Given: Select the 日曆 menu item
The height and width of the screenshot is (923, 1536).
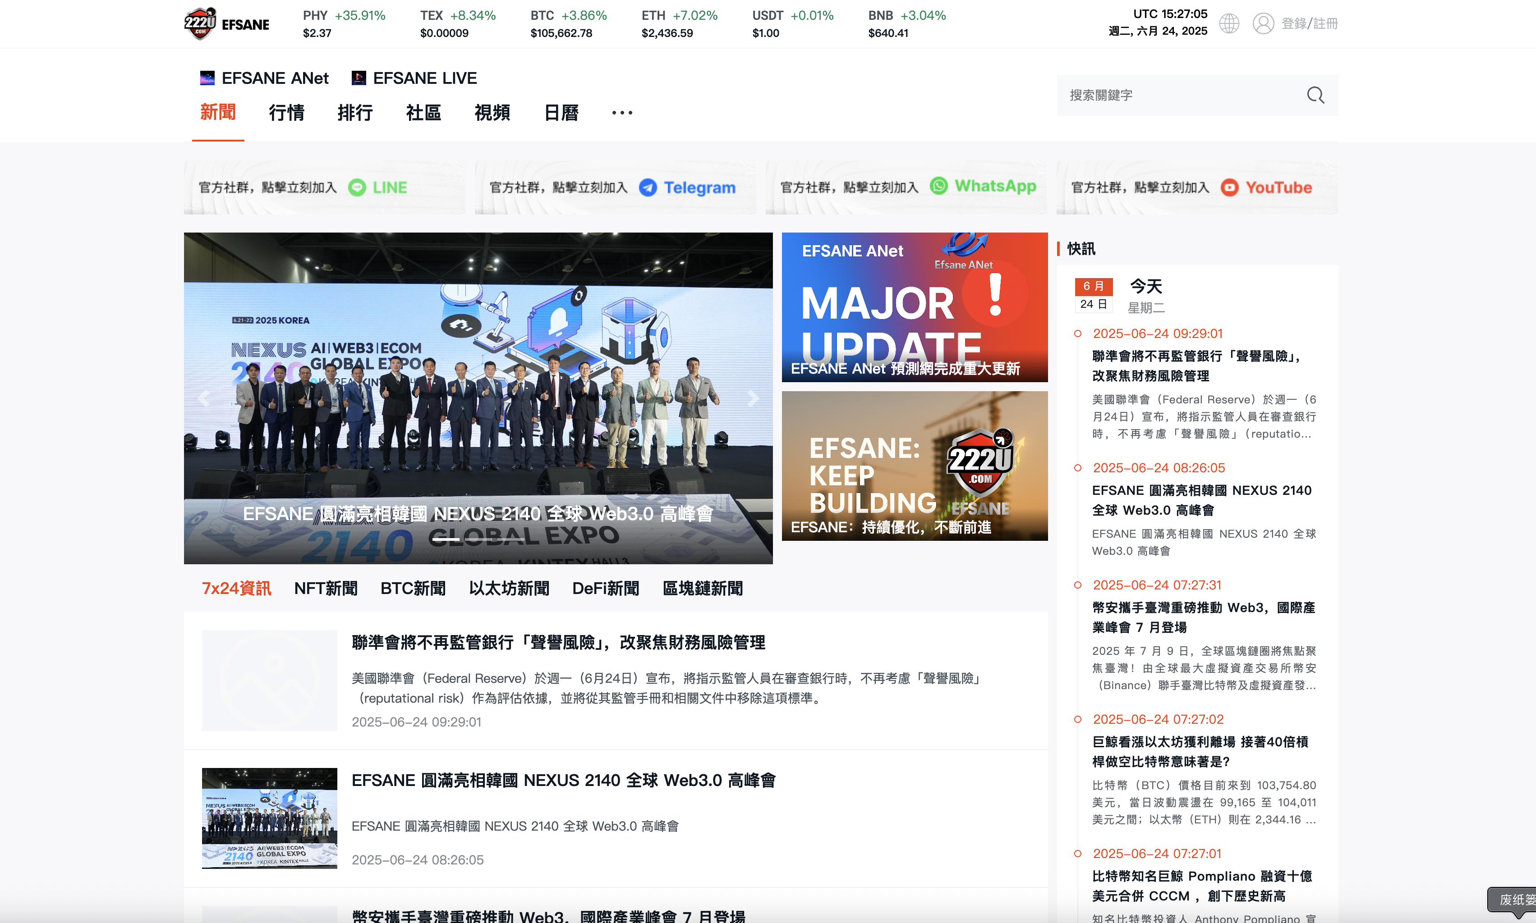Looking at the screenshot, I should pos(561,113).
